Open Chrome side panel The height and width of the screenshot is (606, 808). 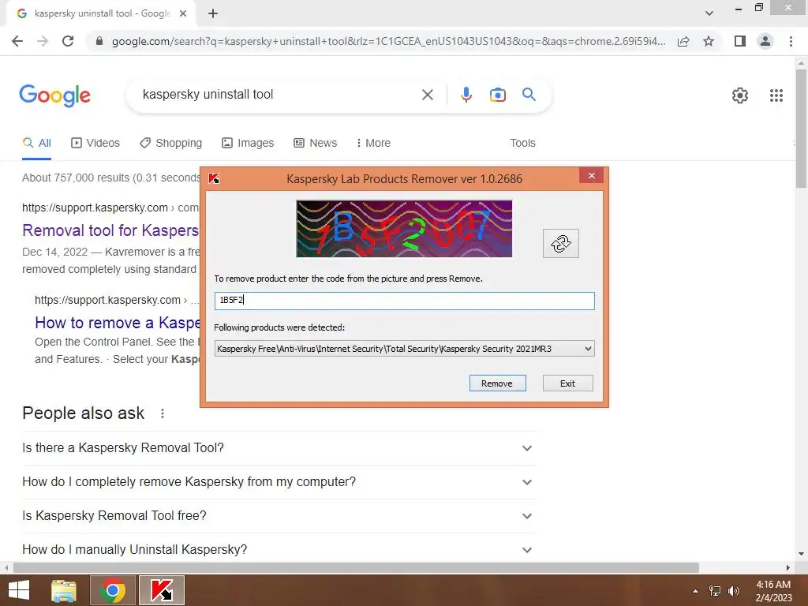740,41
